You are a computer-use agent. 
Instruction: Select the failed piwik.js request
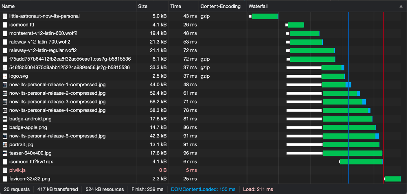(x=18, y=170)
